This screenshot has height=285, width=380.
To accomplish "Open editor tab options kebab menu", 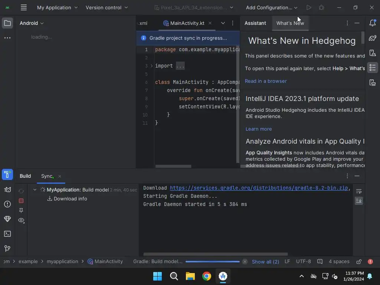I will [232, 23].
